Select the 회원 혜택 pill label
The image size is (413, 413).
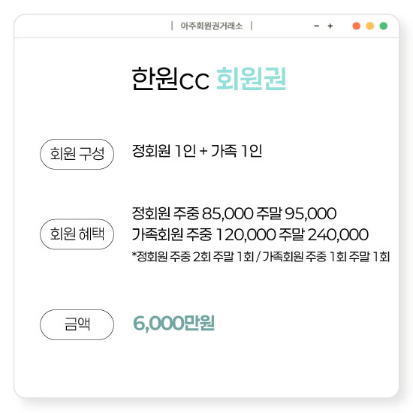coord(77,234)
